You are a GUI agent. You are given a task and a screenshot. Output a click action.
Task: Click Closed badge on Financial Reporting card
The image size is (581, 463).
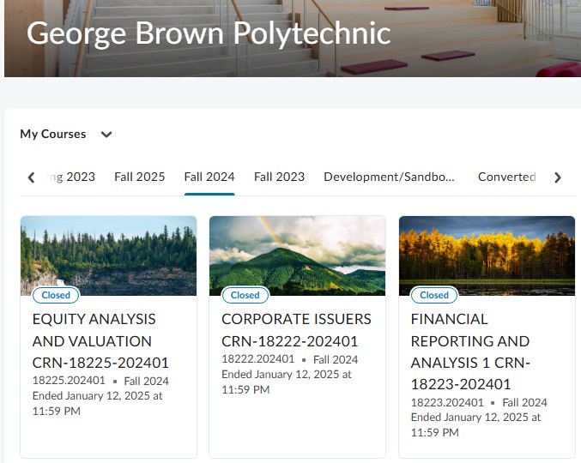(433, 295)
